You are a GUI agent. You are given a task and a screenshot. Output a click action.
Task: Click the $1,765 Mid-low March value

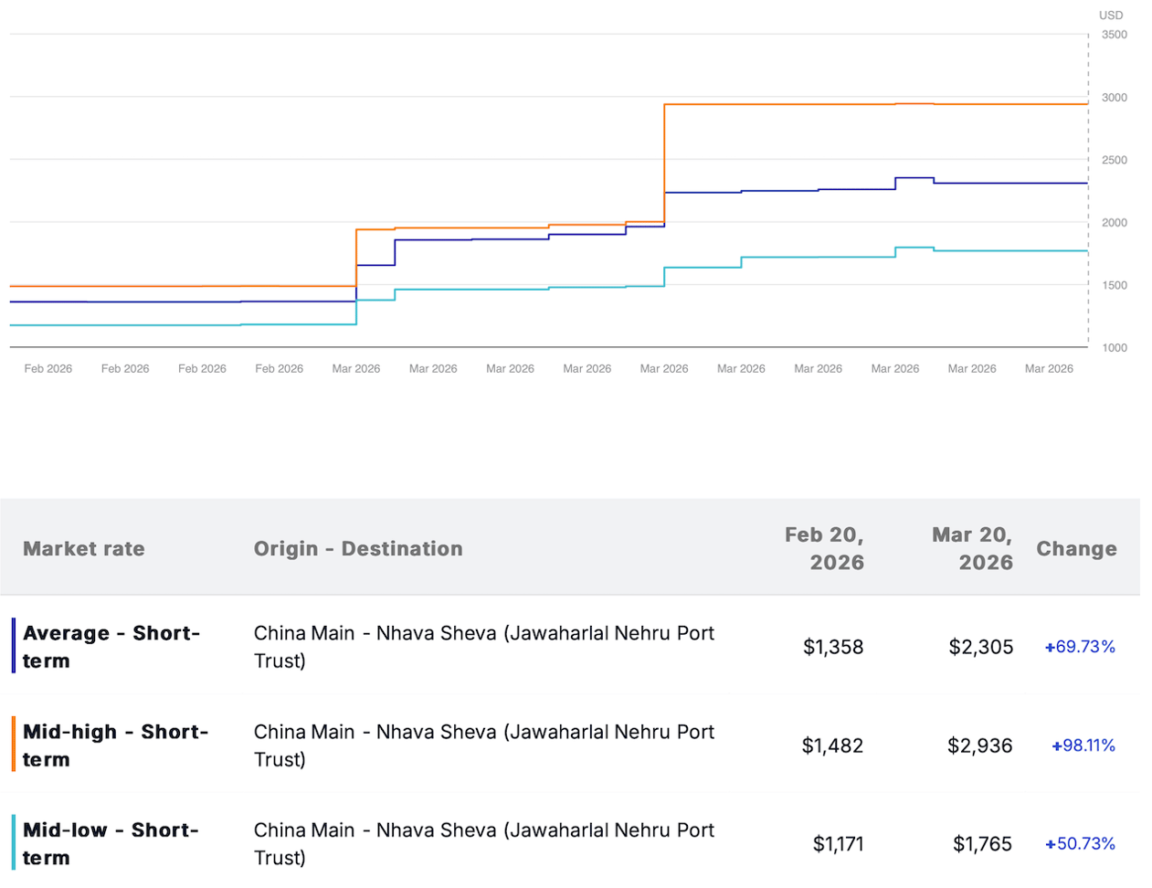982,843
